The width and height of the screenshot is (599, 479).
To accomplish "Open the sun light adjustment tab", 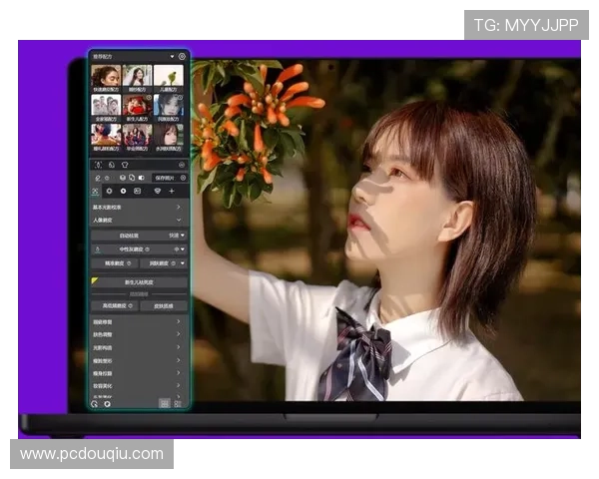I will click(123, 191).
